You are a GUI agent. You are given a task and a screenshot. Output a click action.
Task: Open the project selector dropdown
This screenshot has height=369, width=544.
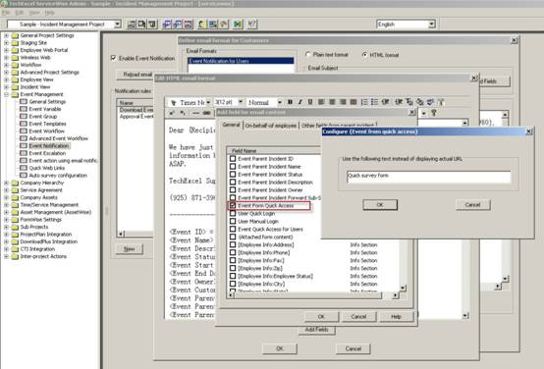tap(118, 25)
